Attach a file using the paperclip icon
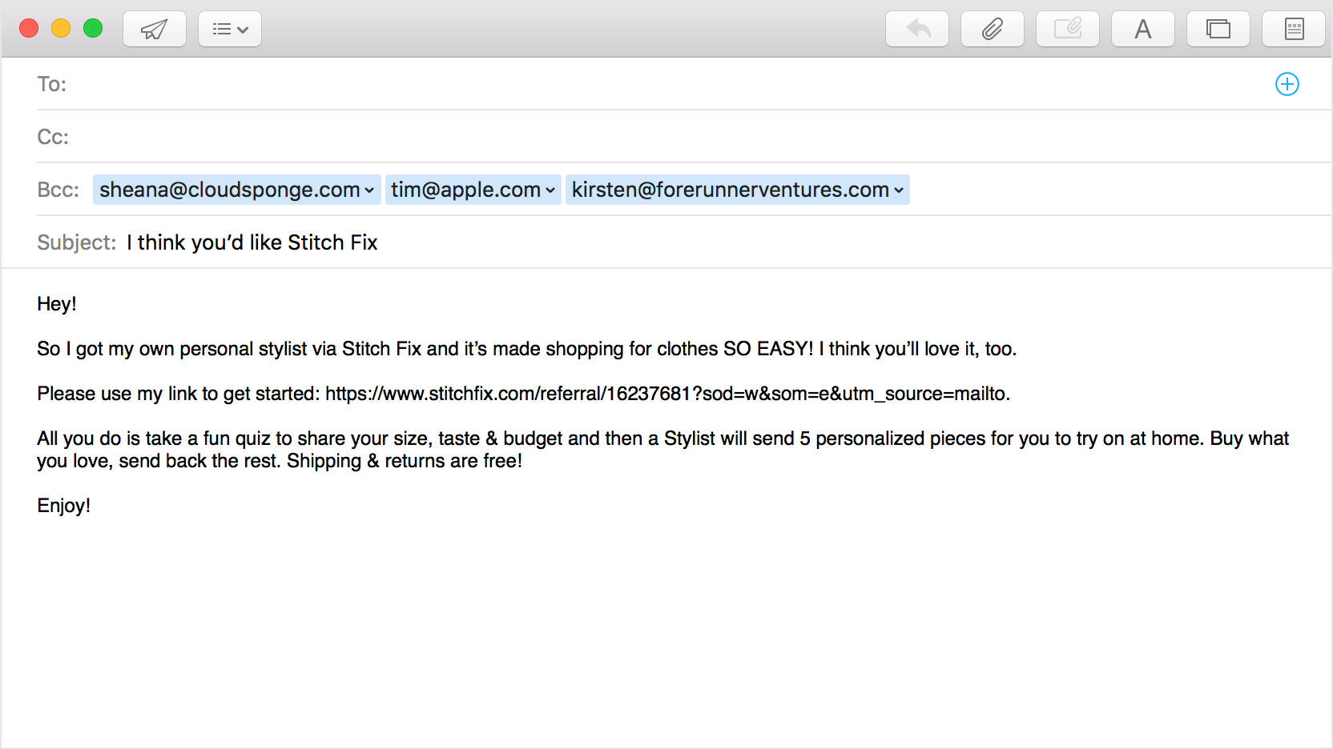This screenshot has width=1333, height=749. click(x=993, y=29)
